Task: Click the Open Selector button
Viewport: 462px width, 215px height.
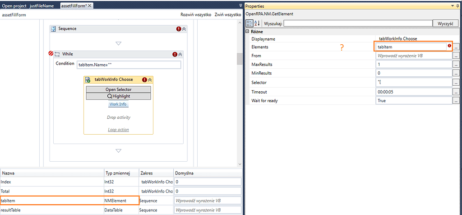Action: pos(118,89)
